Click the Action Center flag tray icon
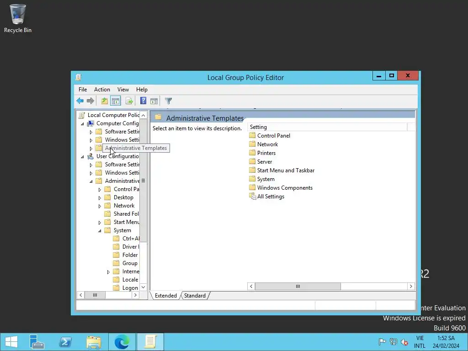The height and width of the screenshot is (351, 468). coord(382,342)
